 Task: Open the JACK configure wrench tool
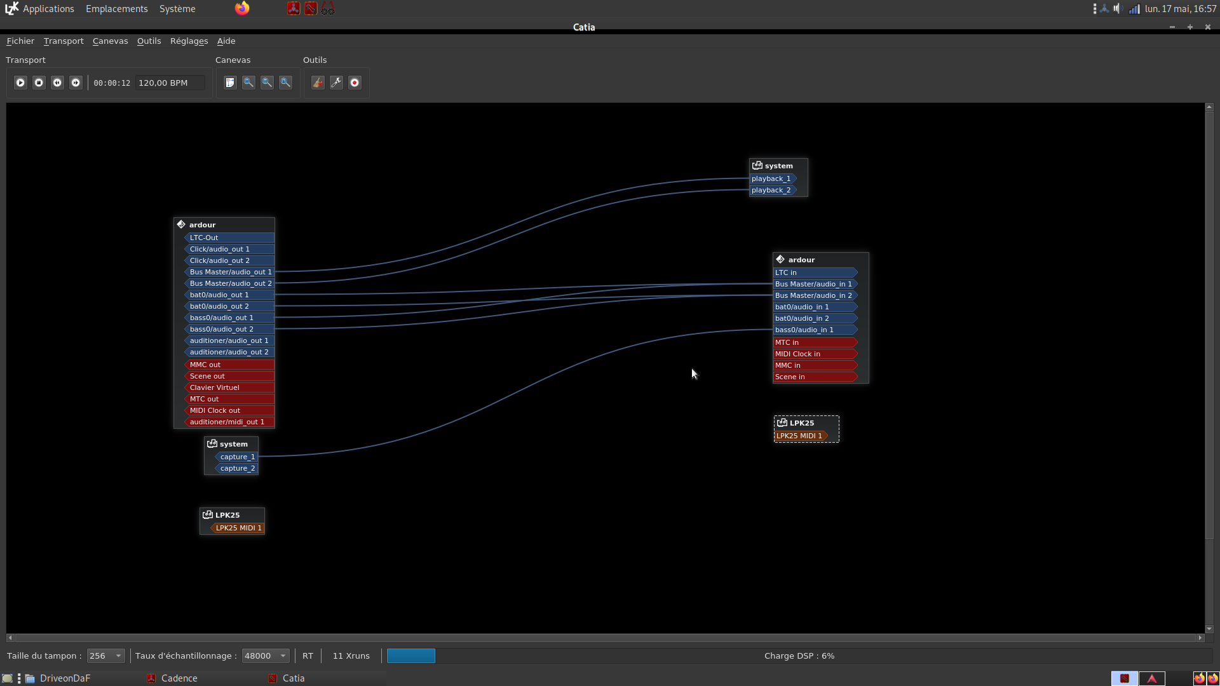(336, 83)
